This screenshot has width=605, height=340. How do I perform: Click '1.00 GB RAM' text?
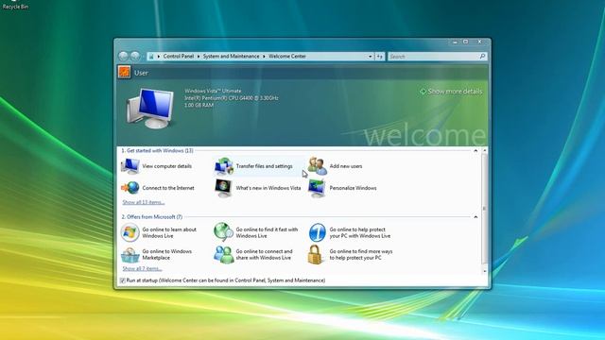click(x=199, y=105)
